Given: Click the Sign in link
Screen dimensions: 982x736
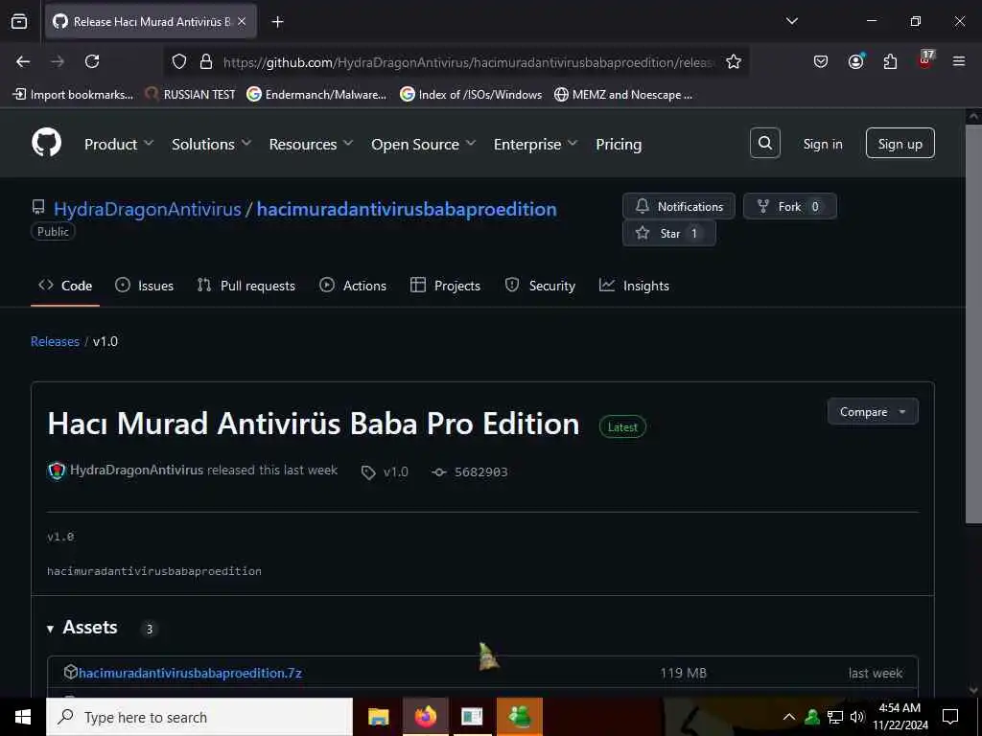Looking at the screenshot, I should click(x=822, y=144).
